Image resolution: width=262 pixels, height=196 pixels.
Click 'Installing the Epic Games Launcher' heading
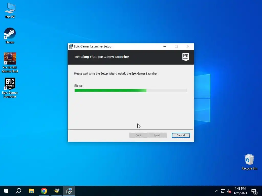[102, 57]
